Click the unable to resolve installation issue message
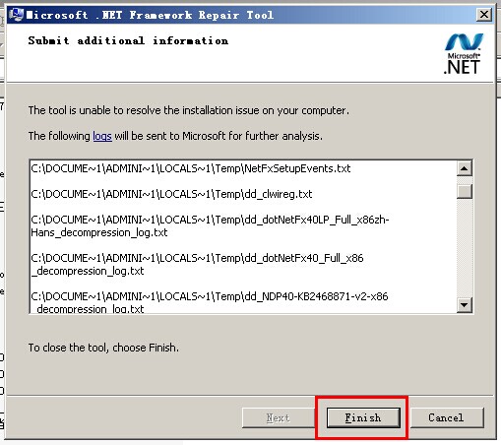 coord(189,110)
